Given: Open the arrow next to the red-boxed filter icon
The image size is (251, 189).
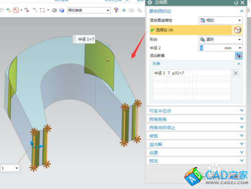Looking at the screenshot, I should 21,10.
